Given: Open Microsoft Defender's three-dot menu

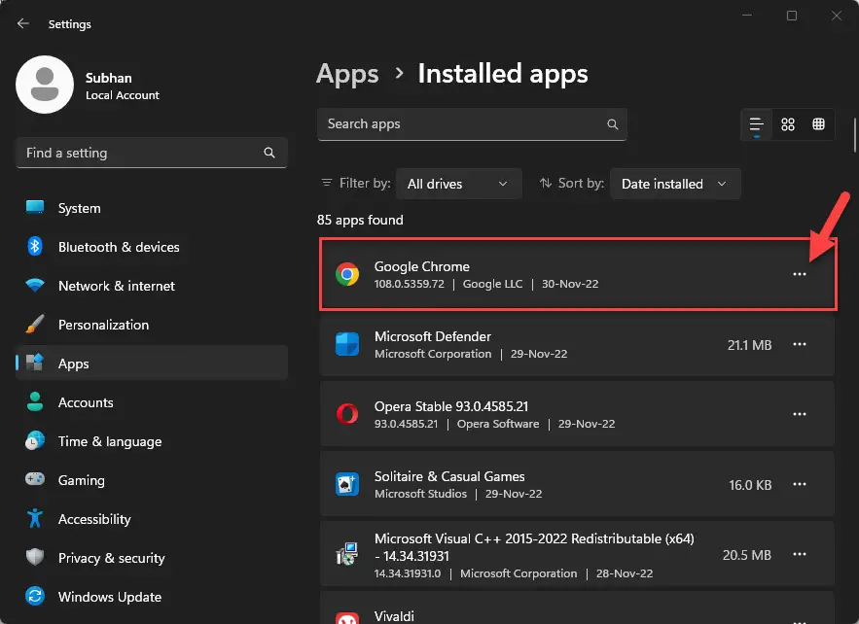Looking at the screenshot, I should [x=799, y=344].
